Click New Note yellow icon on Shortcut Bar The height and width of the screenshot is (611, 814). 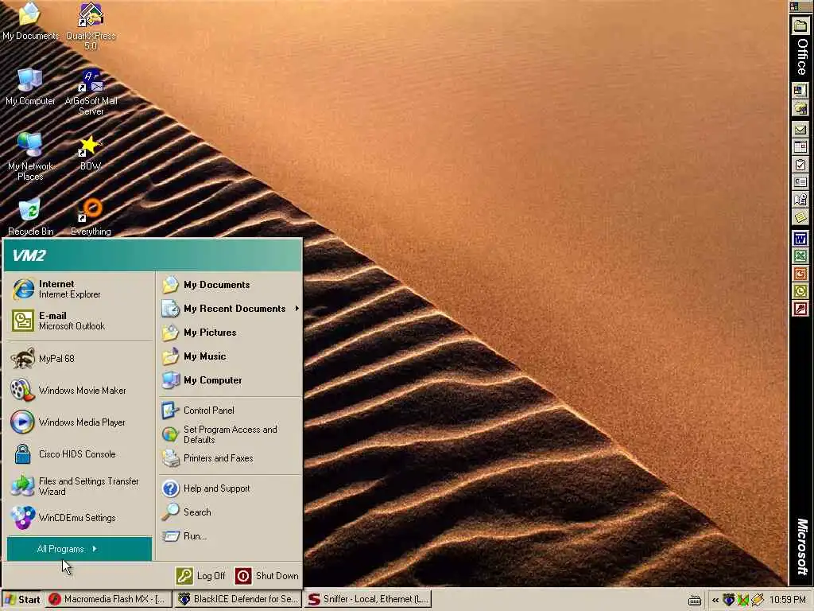click(800, 218)
